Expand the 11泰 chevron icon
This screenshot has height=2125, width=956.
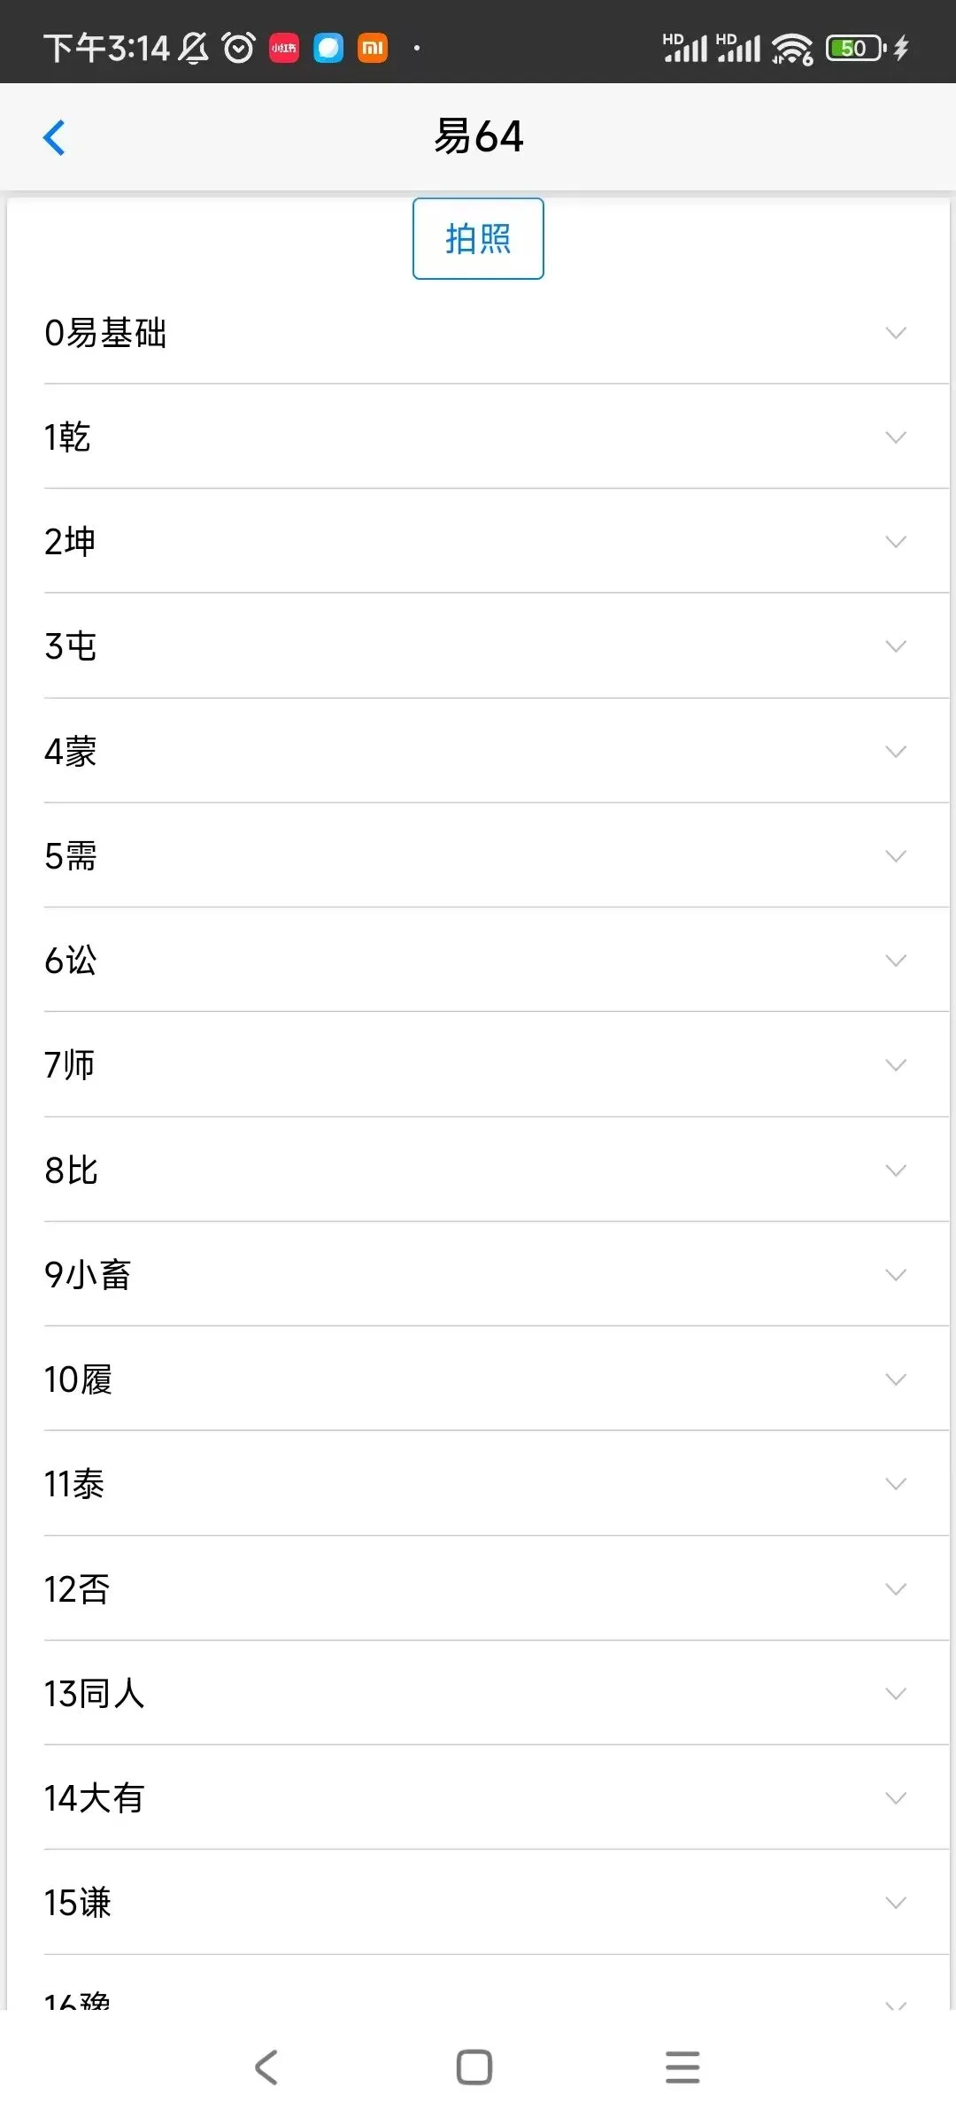(x=896, y=1484)
